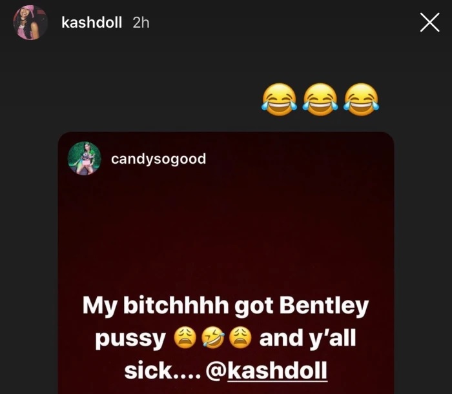
Task: Click the word My starting the caption
Action: click(99, 306)
